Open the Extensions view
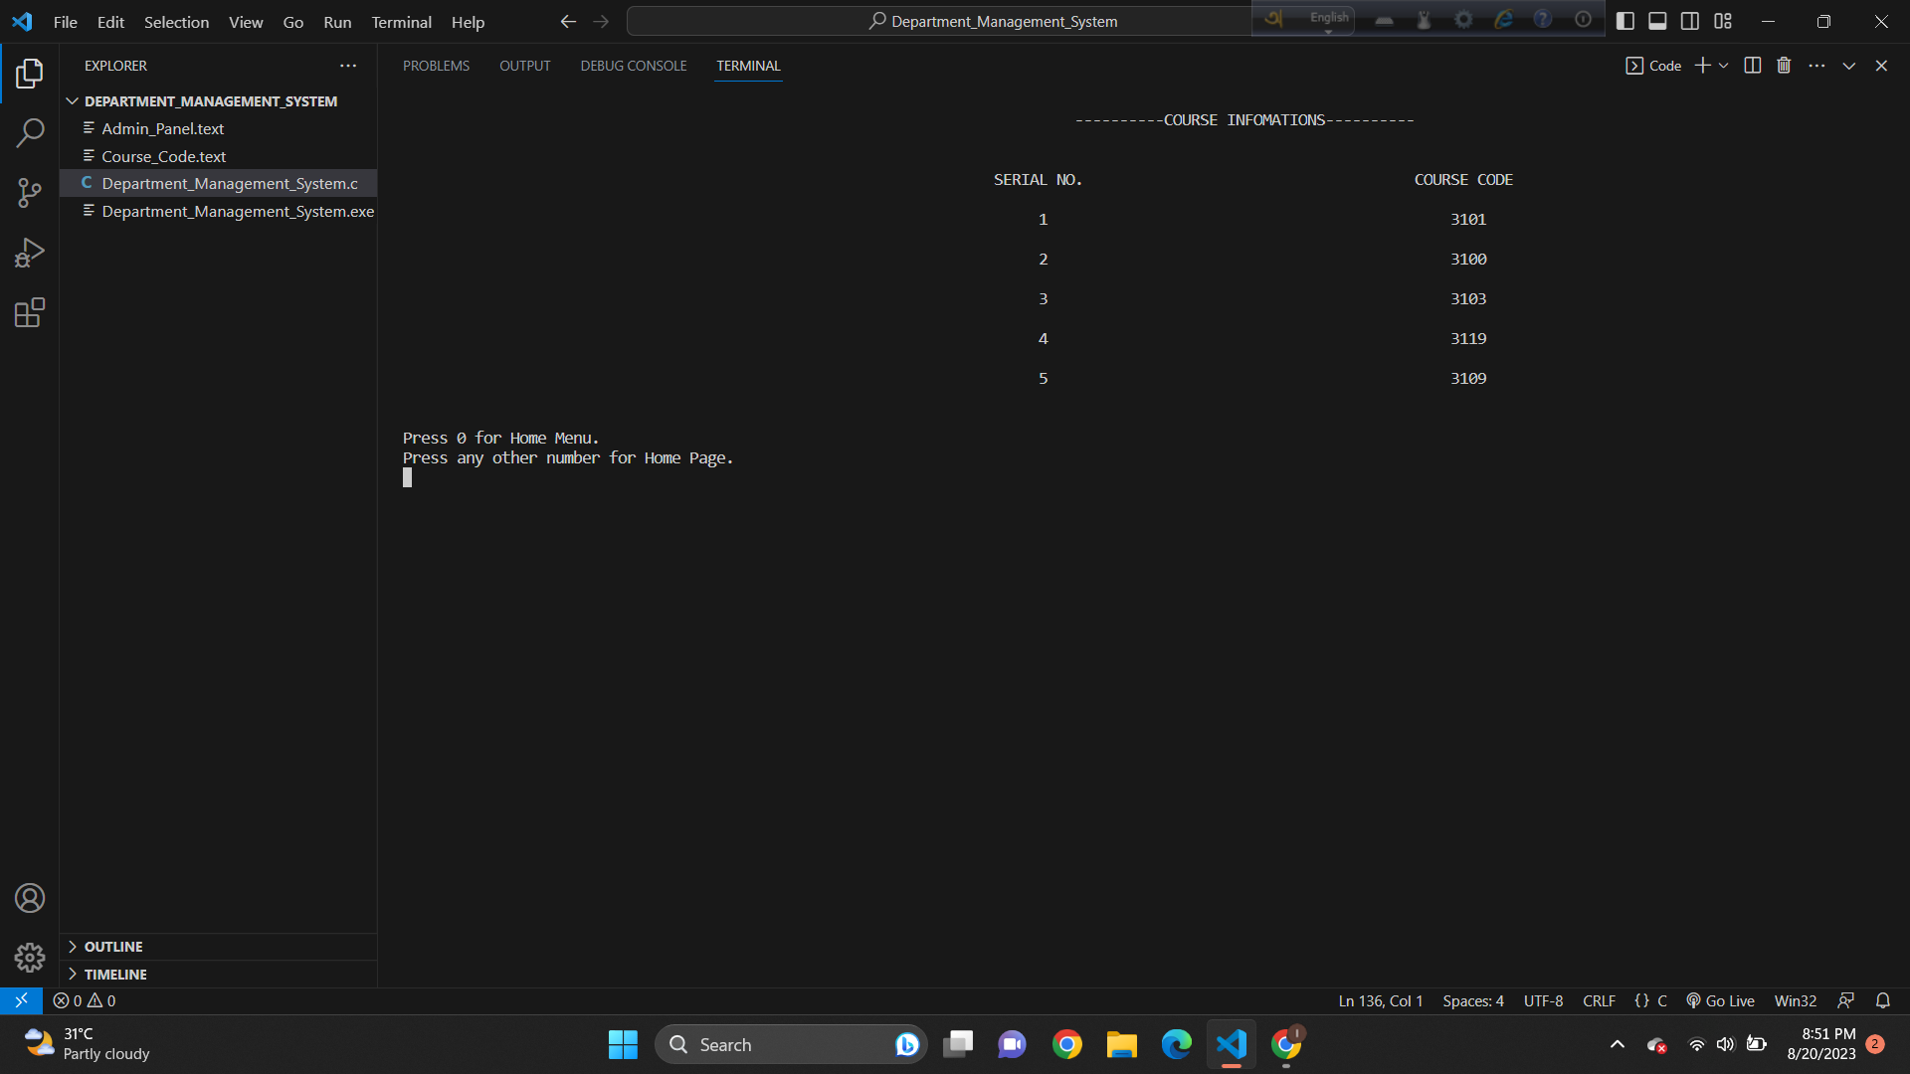Image resolution: width=1910 pixels, height=1074 pixels. (30, 312)
